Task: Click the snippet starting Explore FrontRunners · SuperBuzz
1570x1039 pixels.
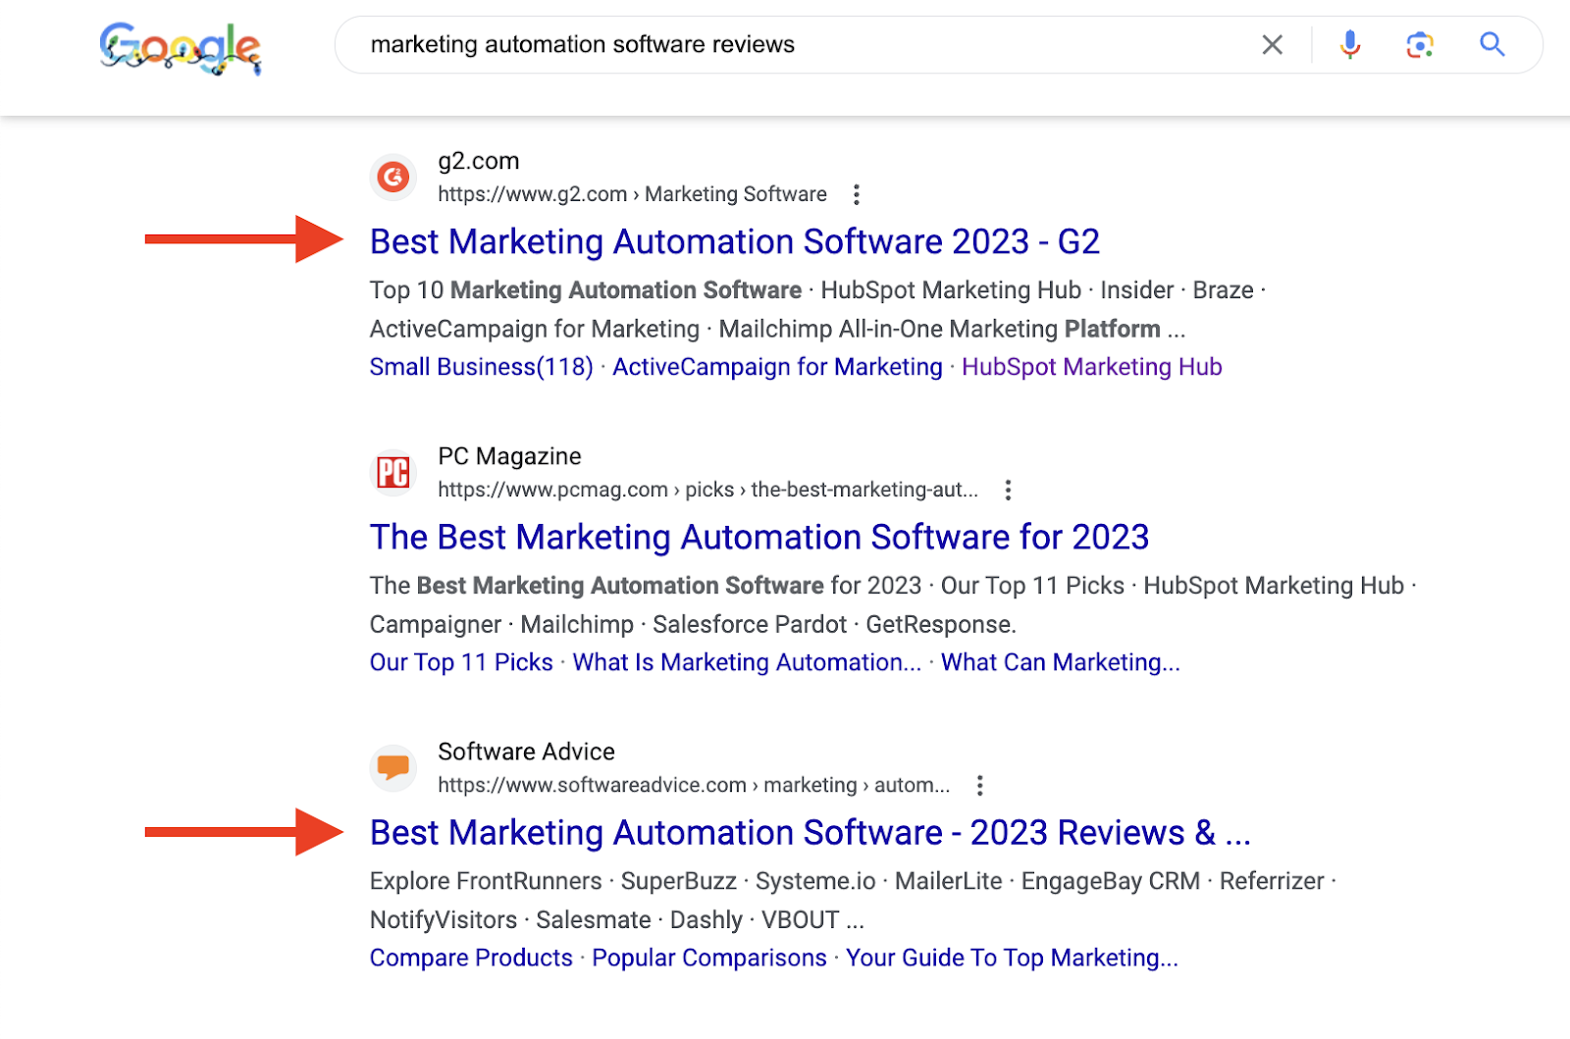Action: (854, 900)
